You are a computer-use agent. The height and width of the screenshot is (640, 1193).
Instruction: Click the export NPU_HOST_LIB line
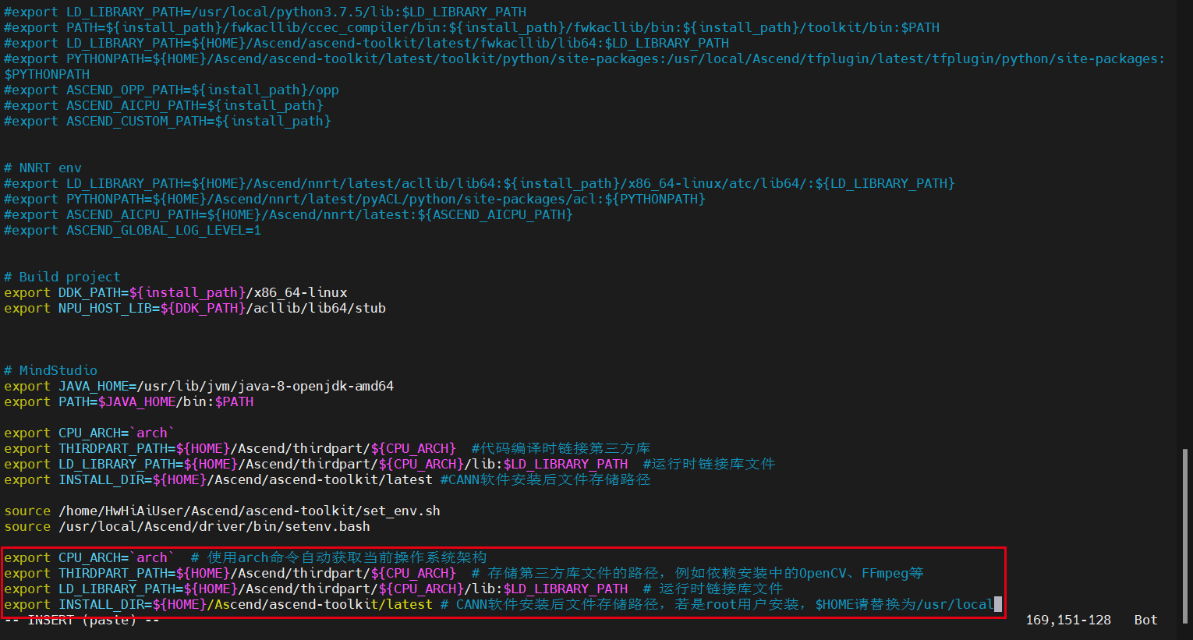[x=195, y=308]
